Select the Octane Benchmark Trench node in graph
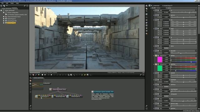200x112 pixels. (58, 89)
